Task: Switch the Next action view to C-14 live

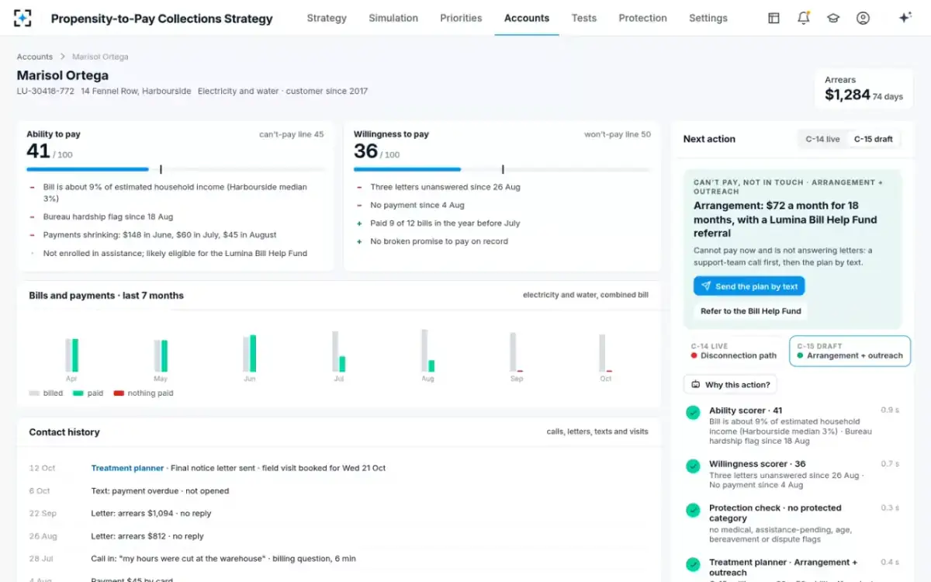Action: click(x=822, y=140)
